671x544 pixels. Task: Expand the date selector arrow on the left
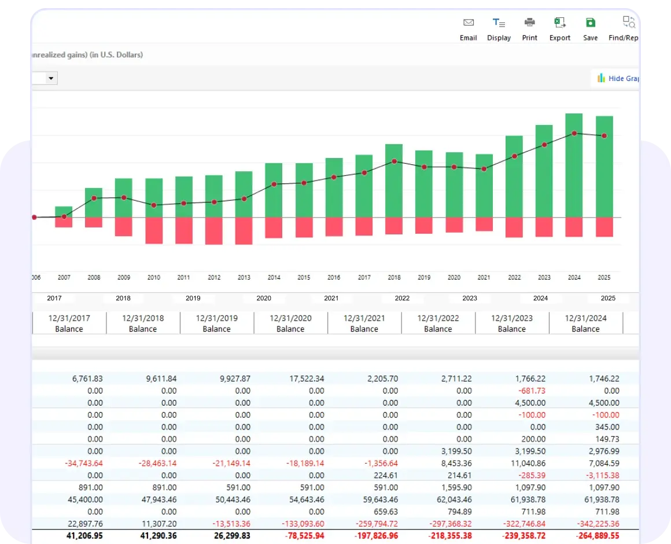[51, 78]
